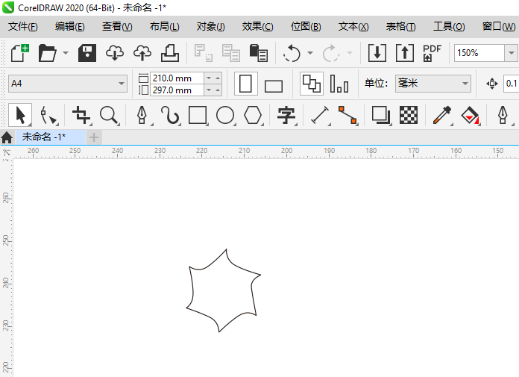Click the cloud download icon
519x377 pixels.
(x=115, y=53)
